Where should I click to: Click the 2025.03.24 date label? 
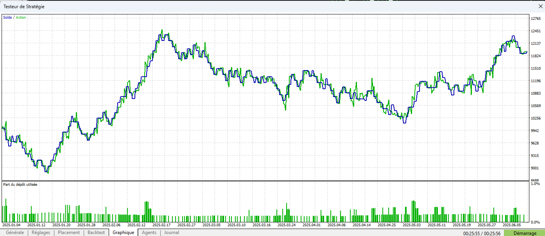point(287,225)
